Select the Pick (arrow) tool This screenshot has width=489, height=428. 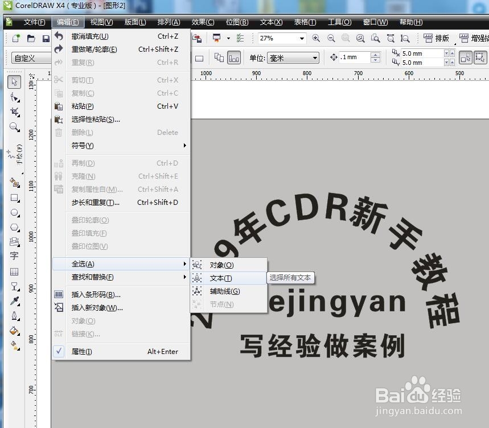pyautogui.click(x=14, y=81)
